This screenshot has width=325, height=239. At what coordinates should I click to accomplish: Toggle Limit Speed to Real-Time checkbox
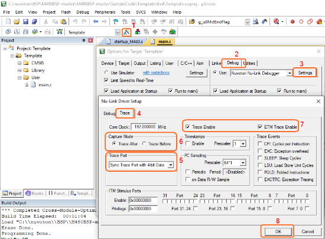coord(106,80)
